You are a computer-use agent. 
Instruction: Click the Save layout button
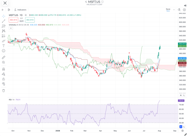168,10
